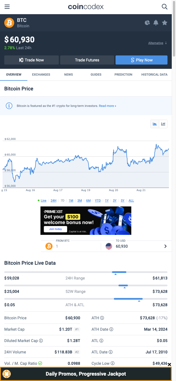Close the Daily Promos banner

(169, 365)
